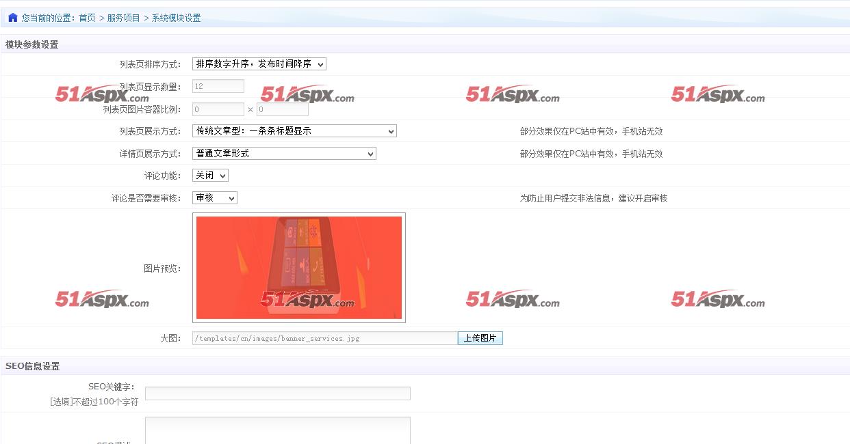Click 列表页排序方式 label
850x444 pixels.
[x=151, y=64]
